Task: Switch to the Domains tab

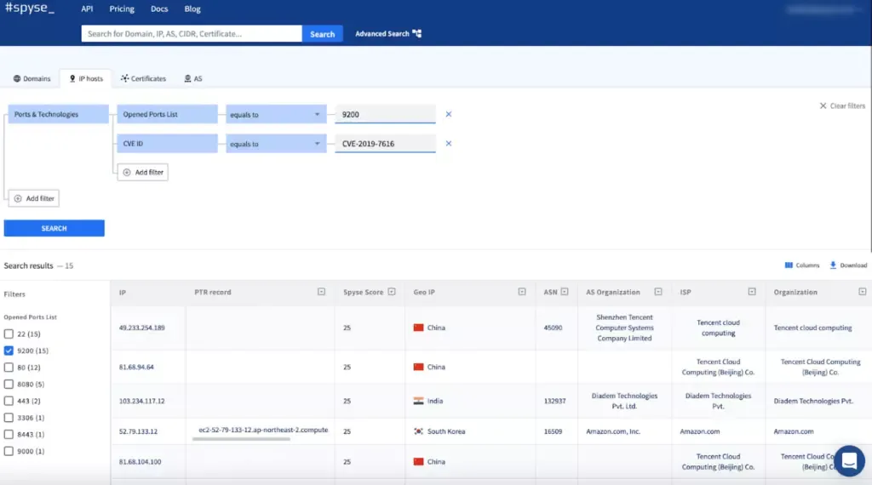Action: (x=32, y=78)
